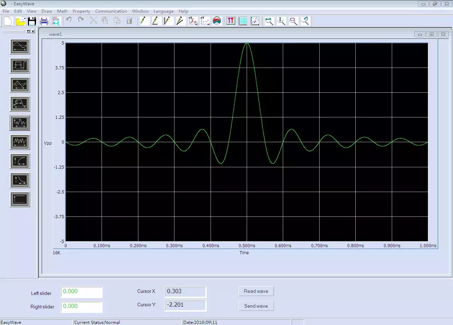Choose the triangle ramp waveform

coord(20,85)
